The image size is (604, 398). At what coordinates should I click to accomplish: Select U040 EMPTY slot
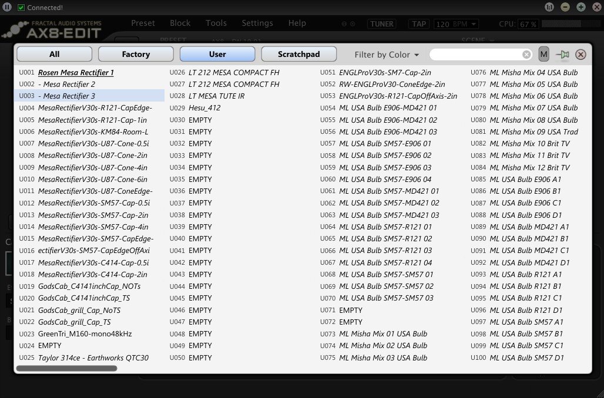240,239
